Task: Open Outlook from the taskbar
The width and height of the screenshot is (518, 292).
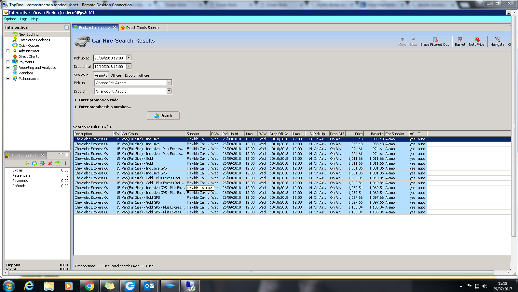Action: pos(150,286)
